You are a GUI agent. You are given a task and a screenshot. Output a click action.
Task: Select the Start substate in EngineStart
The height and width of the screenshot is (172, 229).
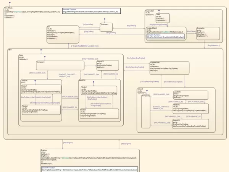163,17
